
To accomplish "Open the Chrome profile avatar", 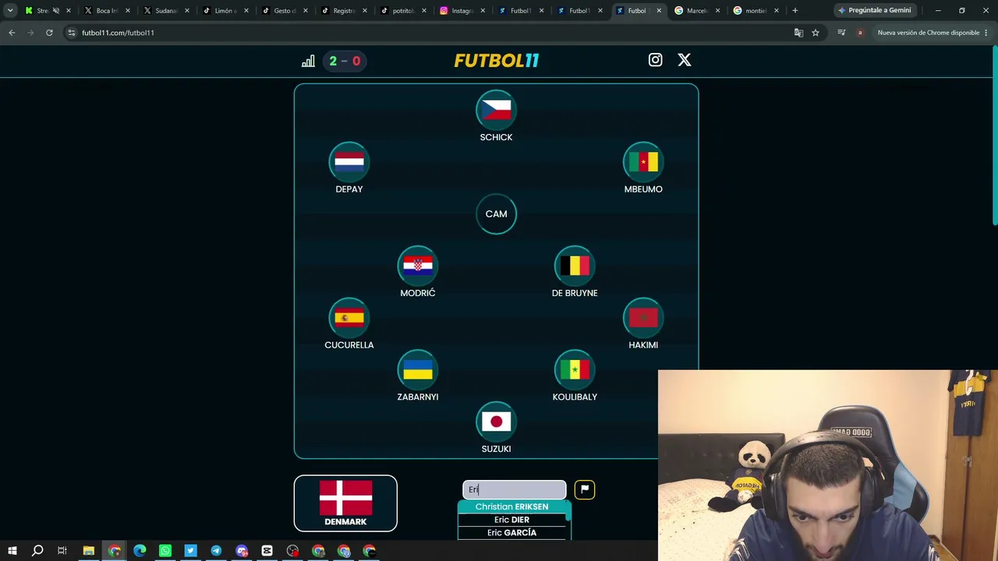I will (860, 33).
